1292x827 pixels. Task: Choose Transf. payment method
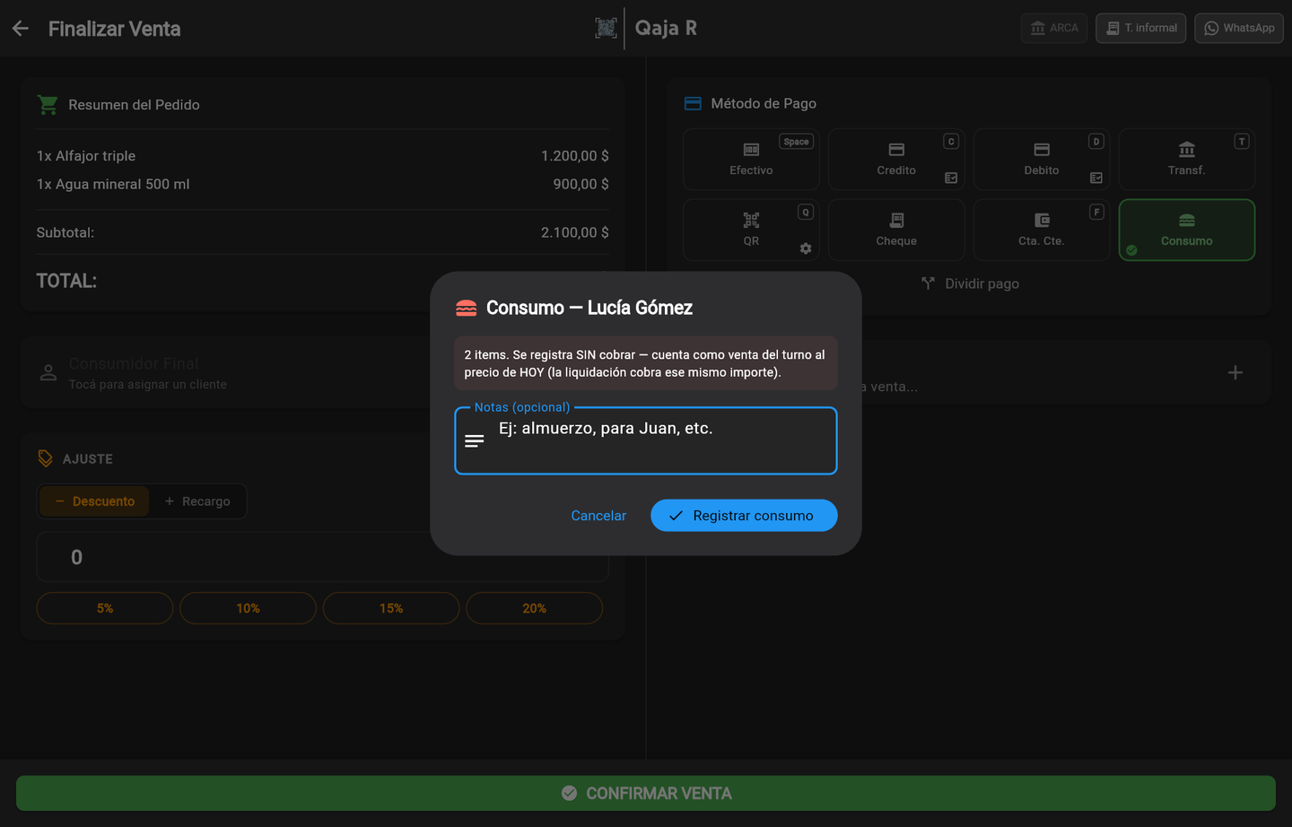tap(1186, 159)
